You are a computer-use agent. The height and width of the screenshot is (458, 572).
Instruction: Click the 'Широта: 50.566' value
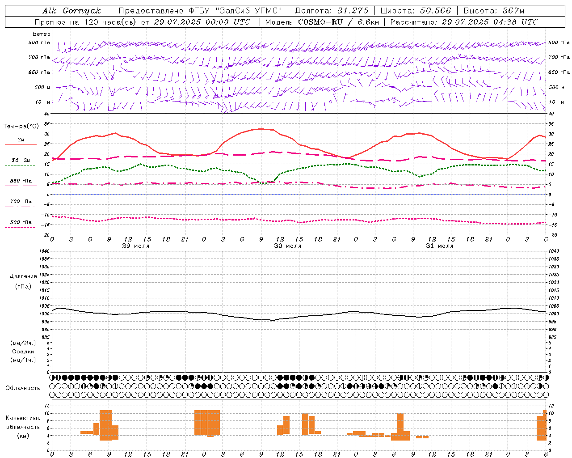(416, 10)
